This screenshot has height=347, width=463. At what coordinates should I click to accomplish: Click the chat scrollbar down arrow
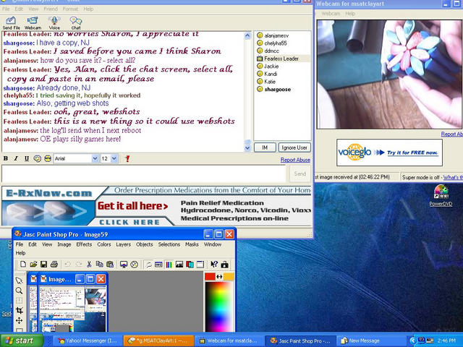point(247,147)
